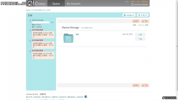Sort files by 日期 date
Viewport: 178px width, 100px height.
146,25
